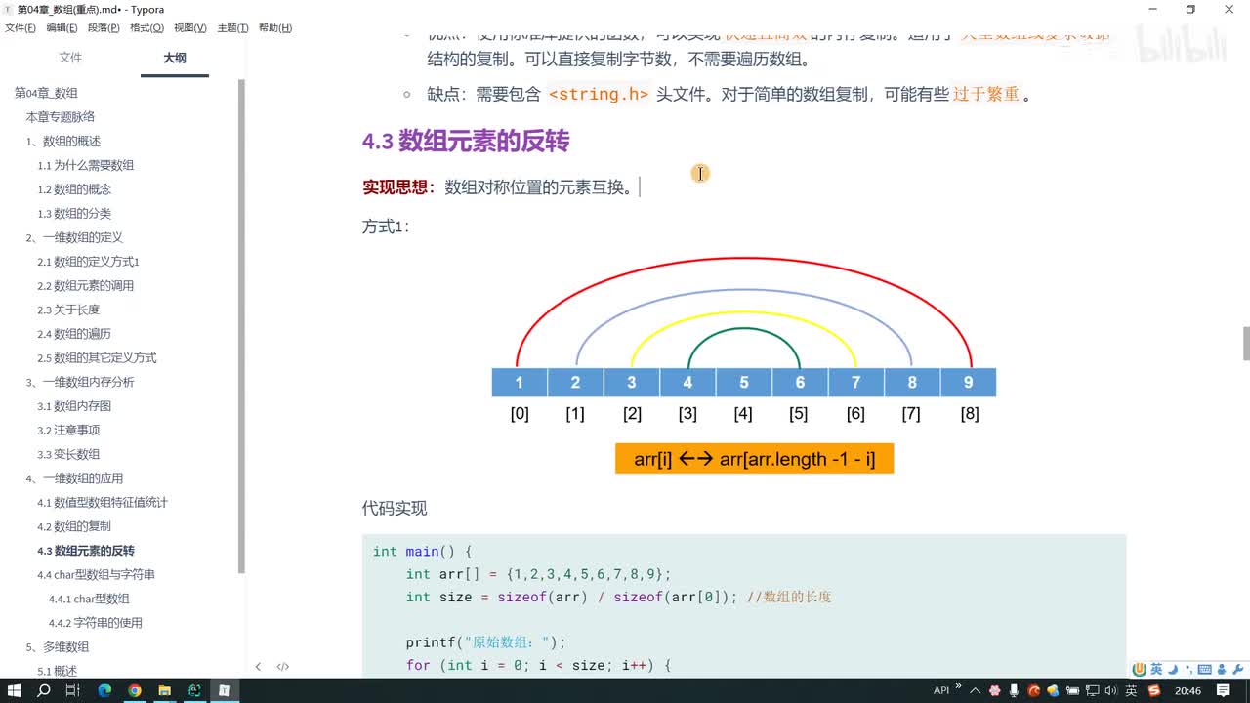This screenshot has width=1250, height=703.
Task: Click the IME toolbar user avatar icon
Action: pos(1221,669)
